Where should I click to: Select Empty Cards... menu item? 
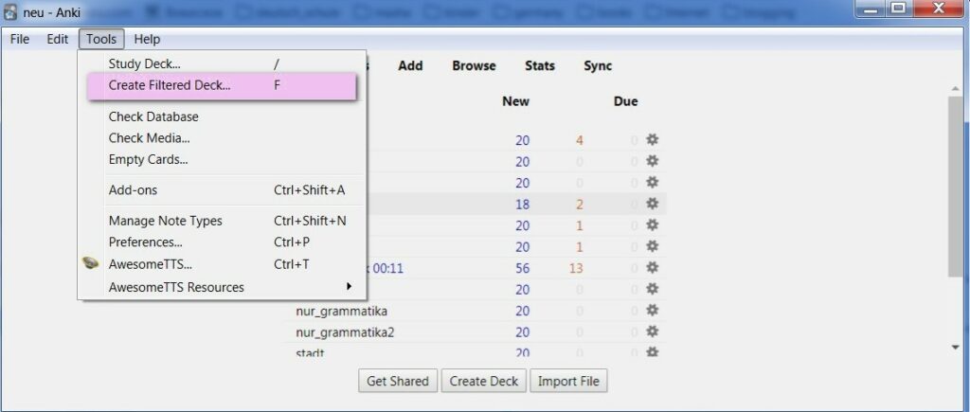222,160
